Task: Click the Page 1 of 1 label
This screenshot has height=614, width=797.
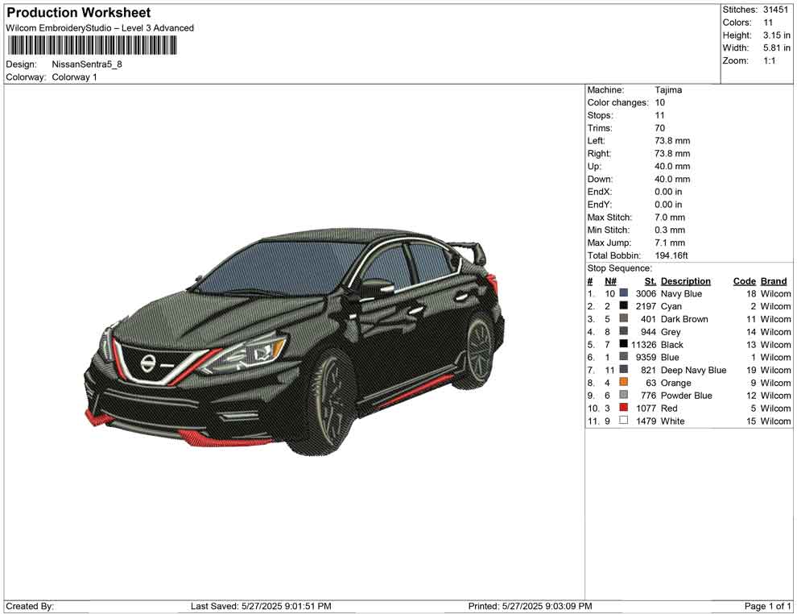Action: (x=767, y=606)
